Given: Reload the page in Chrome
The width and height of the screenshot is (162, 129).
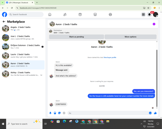Looking at the screenshot, I should click(x=12, y=8).
